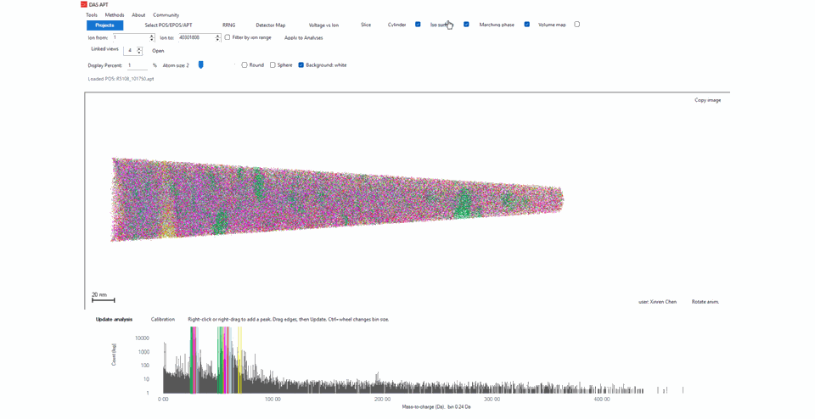Toggle the checkbox right of Marching phase
Image resolution: width=815 pixels, height=419 pixels.
point(527,25)
